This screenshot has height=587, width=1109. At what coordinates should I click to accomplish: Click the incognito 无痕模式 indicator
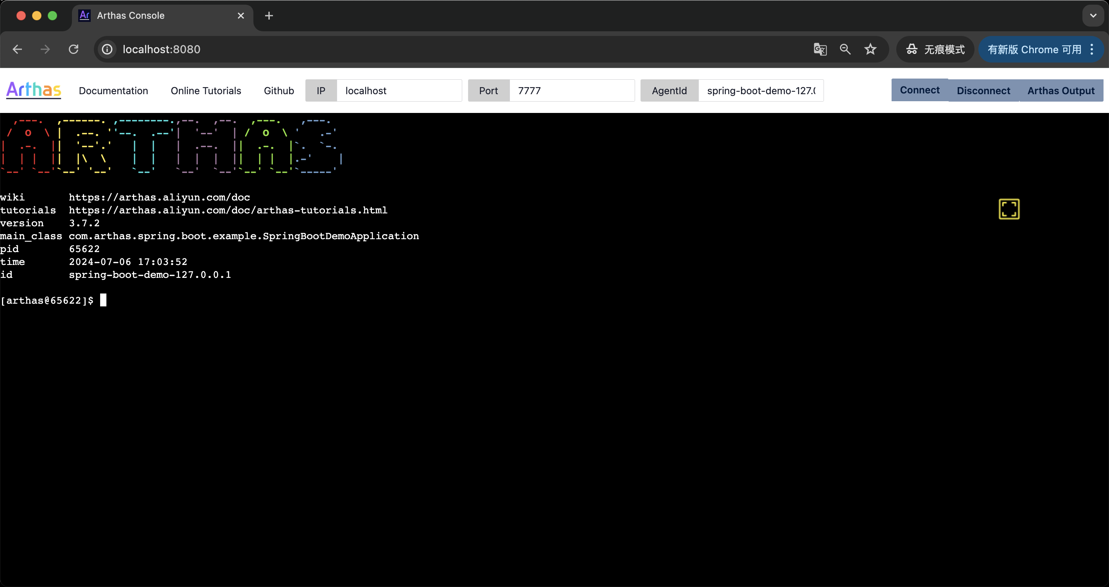pos(935,50)
